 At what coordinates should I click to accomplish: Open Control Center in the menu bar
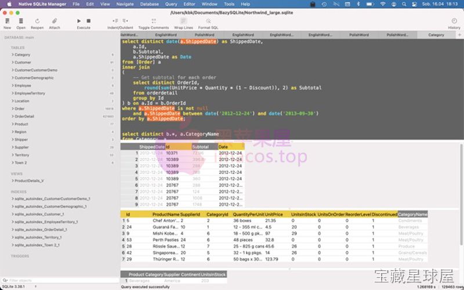[x=414, y=4]
